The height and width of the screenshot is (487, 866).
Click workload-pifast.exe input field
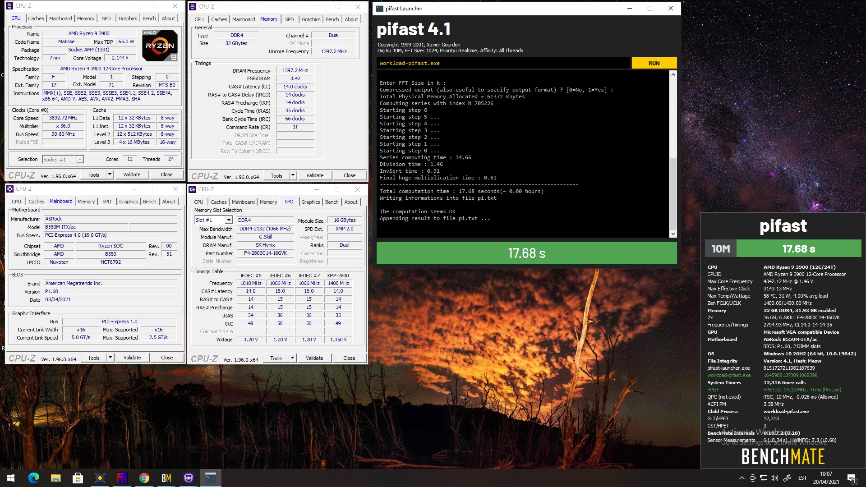pyautogui.click(x=503, y=63)
